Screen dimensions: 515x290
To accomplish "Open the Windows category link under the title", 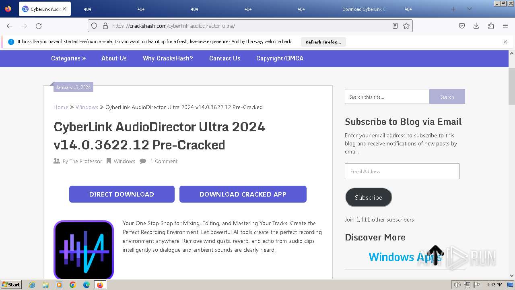I will (x=124, y=161).
